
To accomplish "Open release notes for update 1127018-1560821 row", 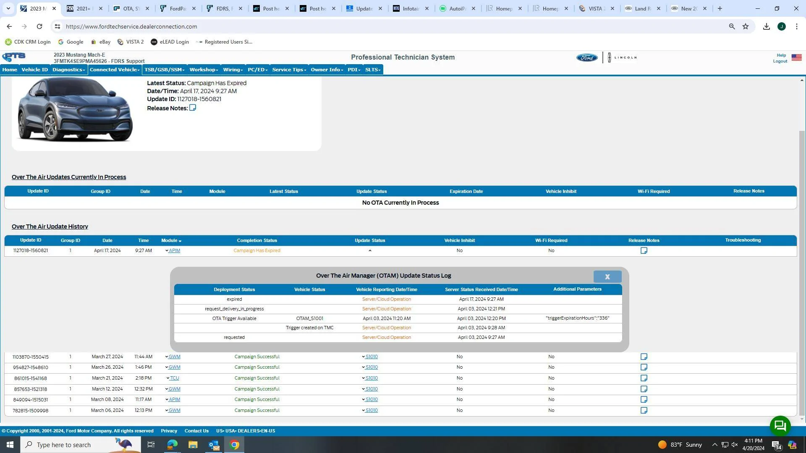I will (644, 251).
